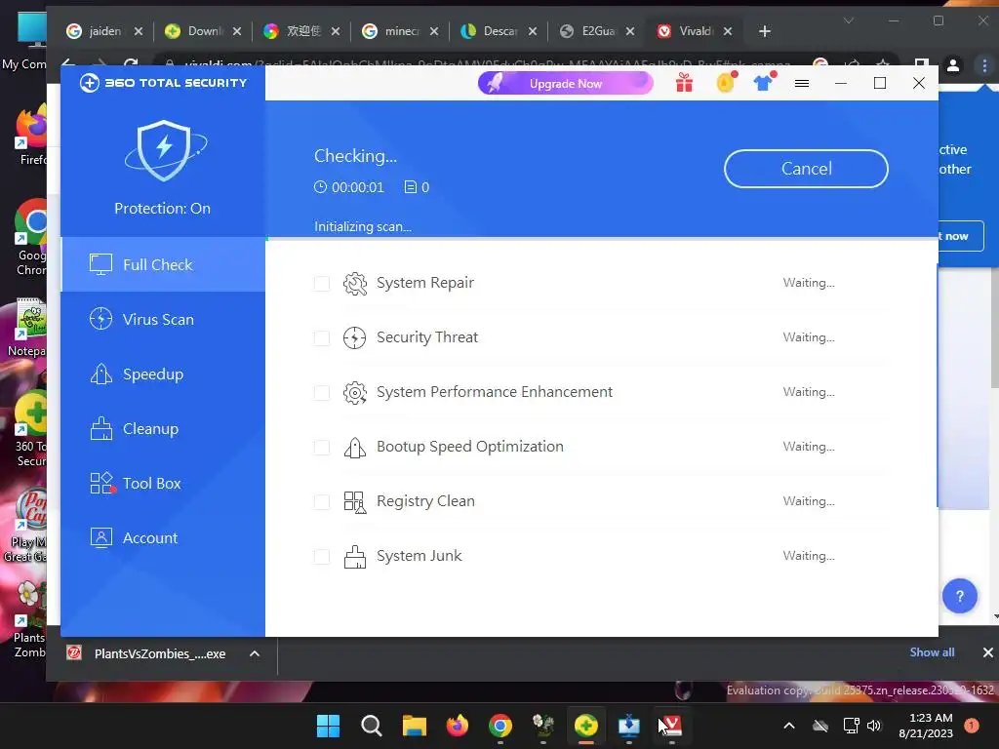Switch to the minecr Chrome tab
Screen dimensions: 999x749
coord(399,31)
